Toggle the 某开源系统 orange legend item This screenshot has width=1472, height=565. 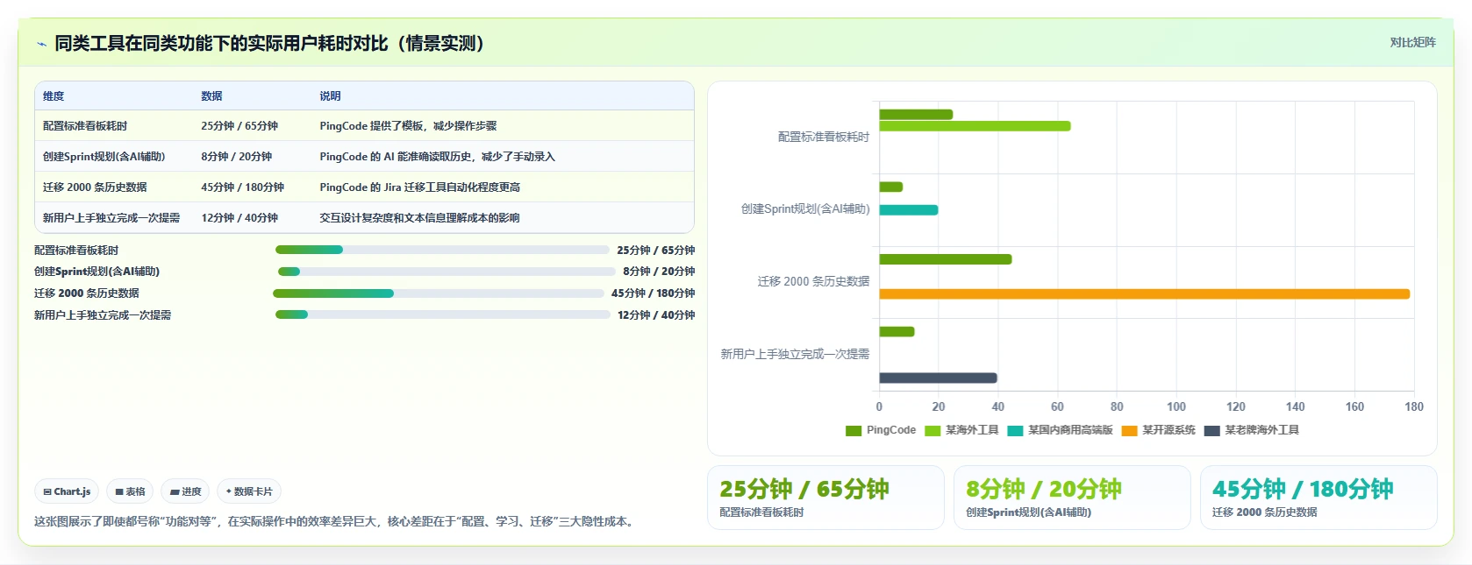coord(1159,430)
